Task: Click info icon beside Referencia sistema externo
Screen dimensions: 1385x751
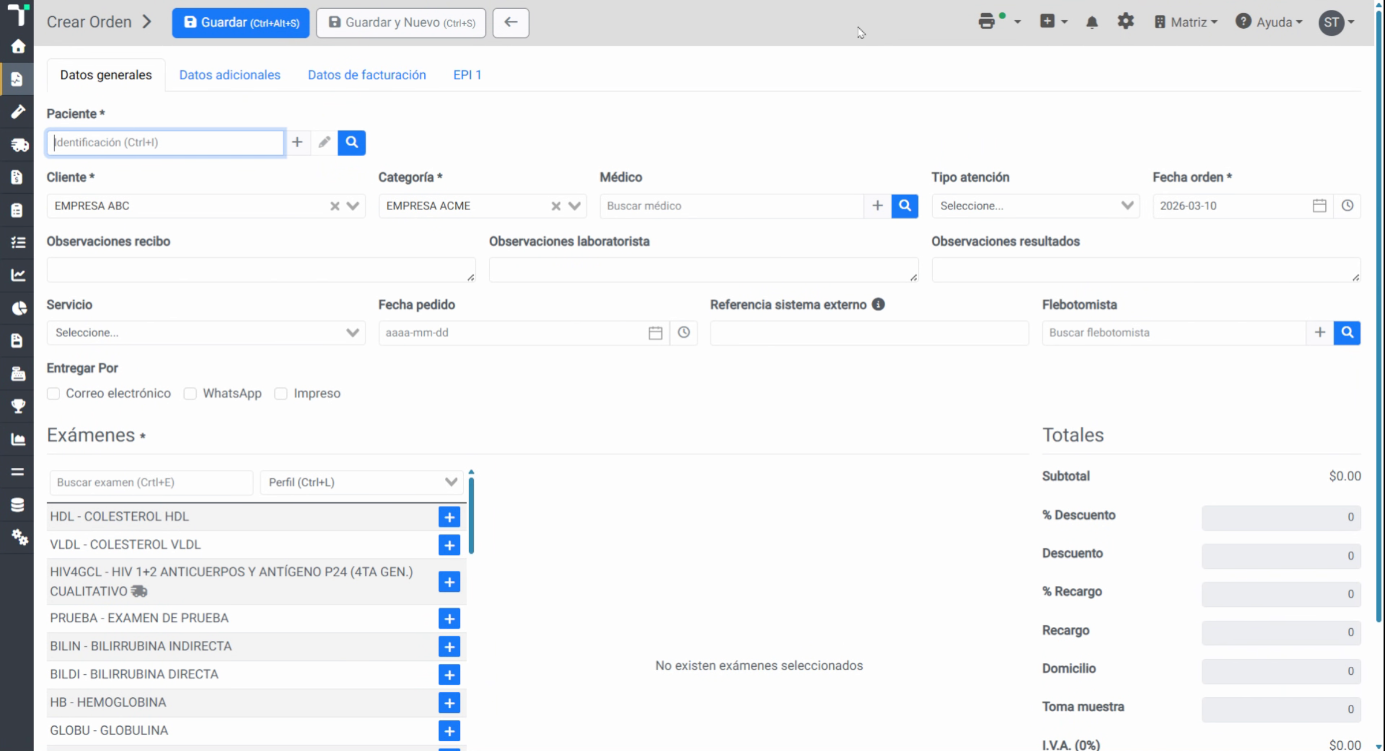Action: coord(878,305)
